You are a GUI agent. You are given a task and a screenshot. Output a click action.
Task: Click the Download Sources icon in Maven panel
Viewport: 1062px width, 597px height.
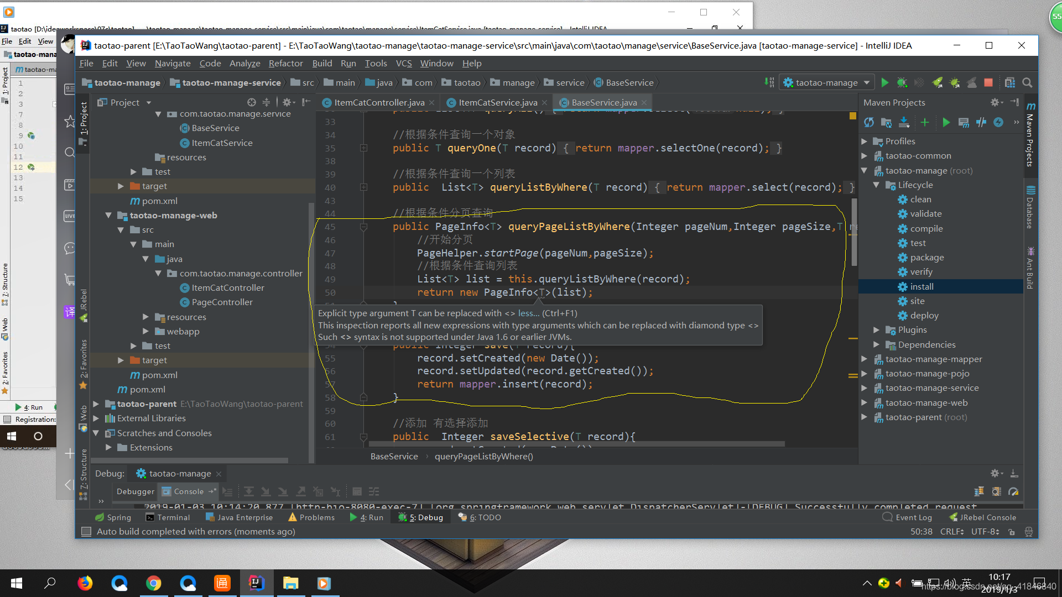[904, 122]
